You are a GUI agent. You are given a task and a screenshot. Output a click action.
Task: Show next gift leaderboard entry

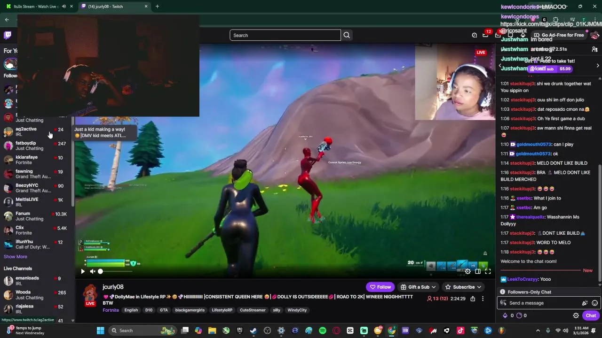coord(598,66)
